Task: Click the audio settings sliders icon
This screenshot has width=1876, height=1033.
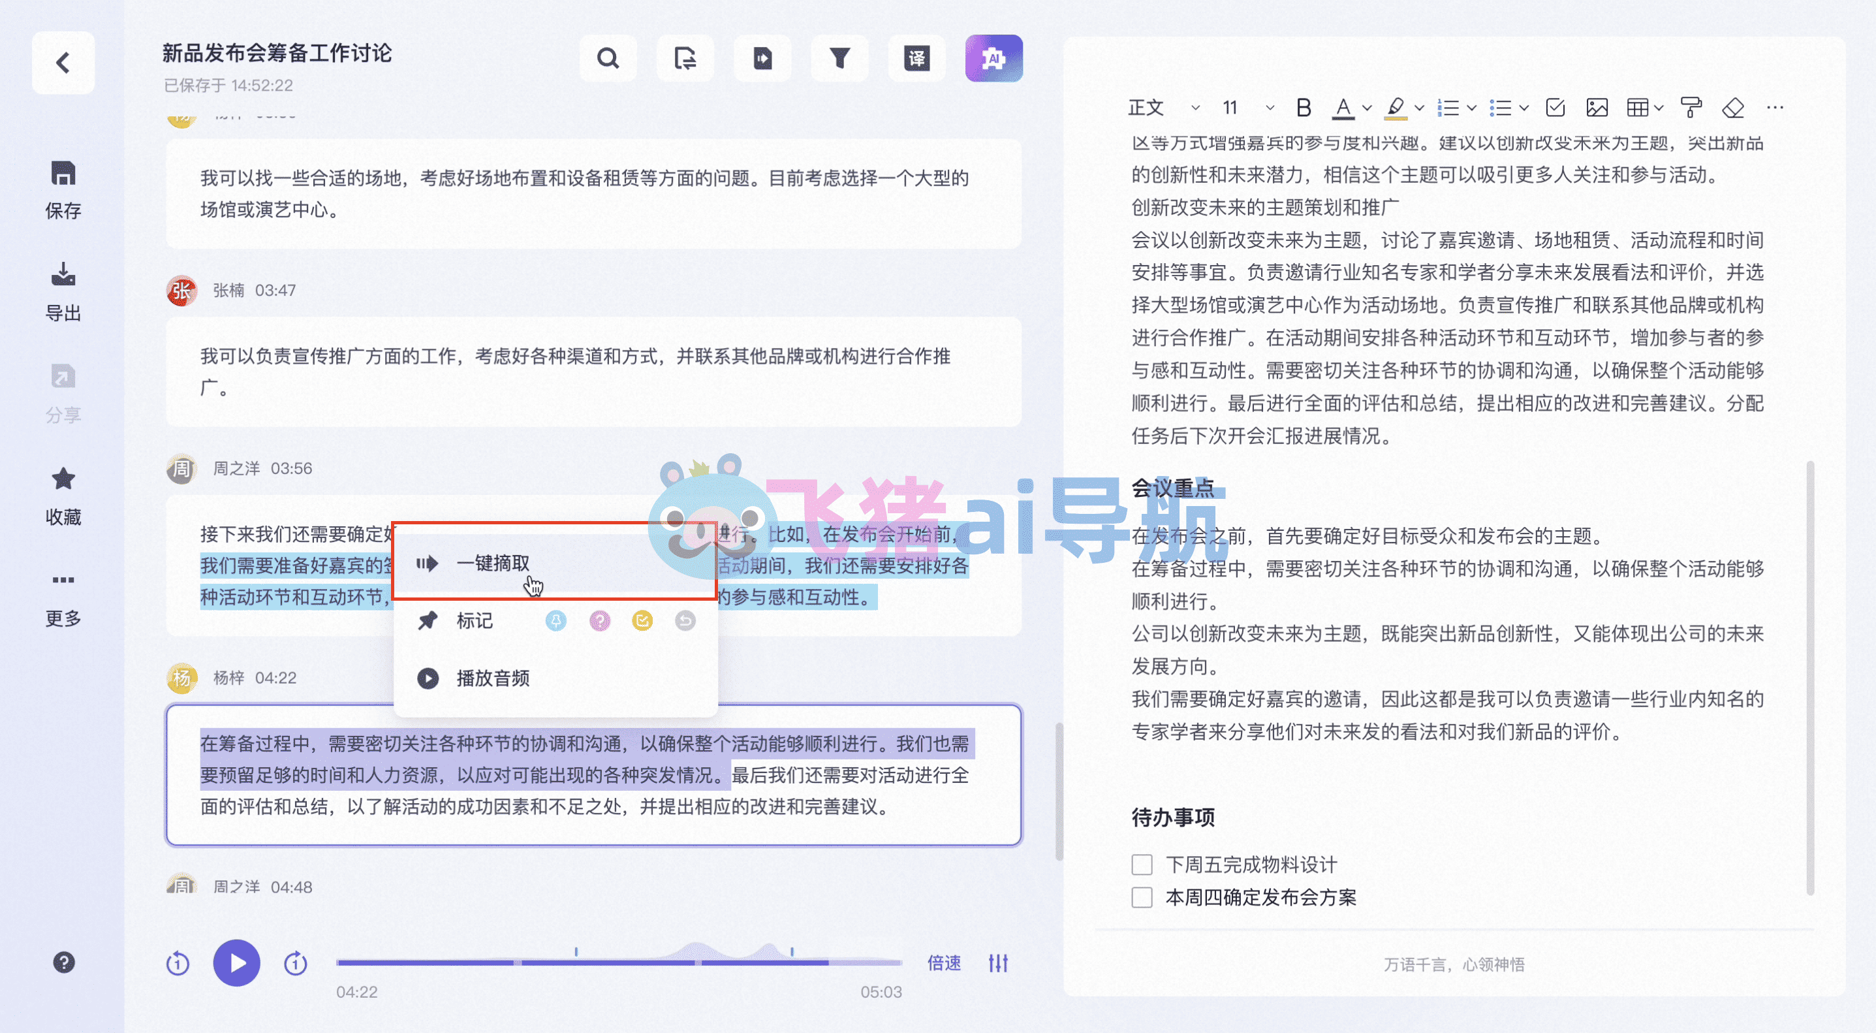Action: 999,963
